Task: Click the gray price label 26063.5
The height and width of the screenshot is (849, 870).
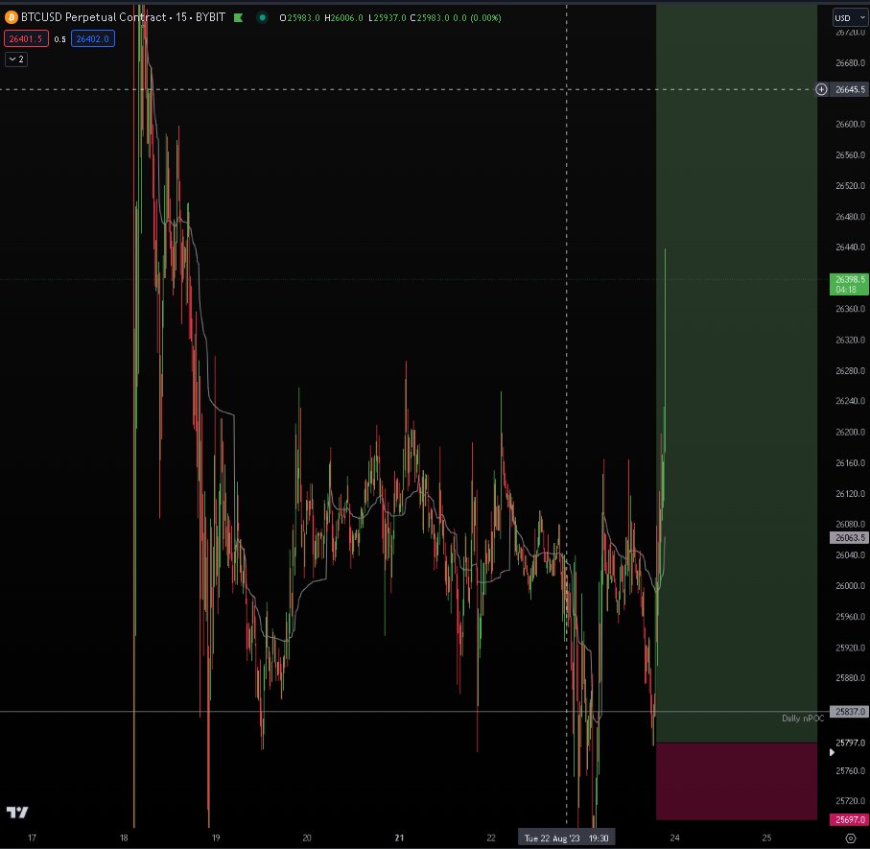Action: (850, 537)
